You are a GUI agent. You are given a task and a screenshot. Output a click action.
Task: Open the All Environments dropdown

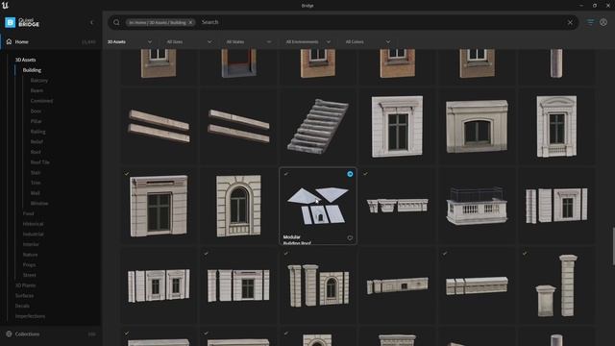308,41
